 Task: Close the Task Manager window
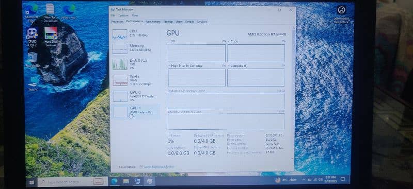coord(291,10)
